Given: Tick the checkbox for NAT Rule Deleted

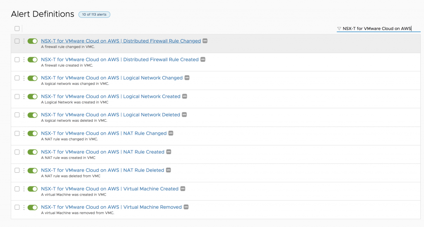Looking at the screenshot, I should point(17,170).
